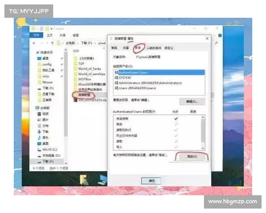This screenshot has width=266, height=213.
Task: Open config folder in Quick access
Action: pyautogui.click(x=47, y=64)
